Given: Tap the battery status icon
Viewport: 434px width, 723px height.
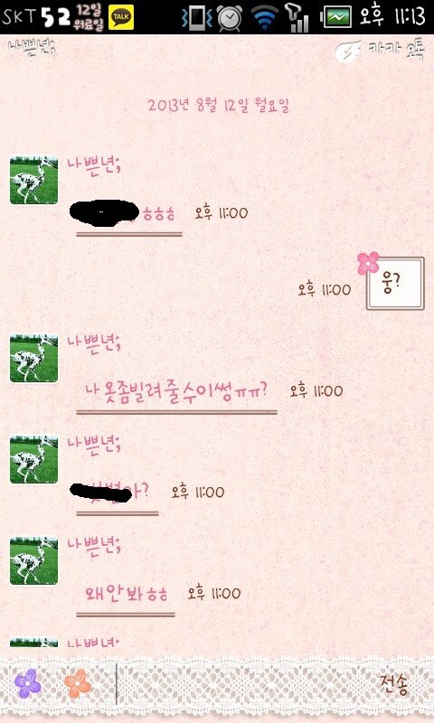Looking at the screenshot, I should 336,17.
